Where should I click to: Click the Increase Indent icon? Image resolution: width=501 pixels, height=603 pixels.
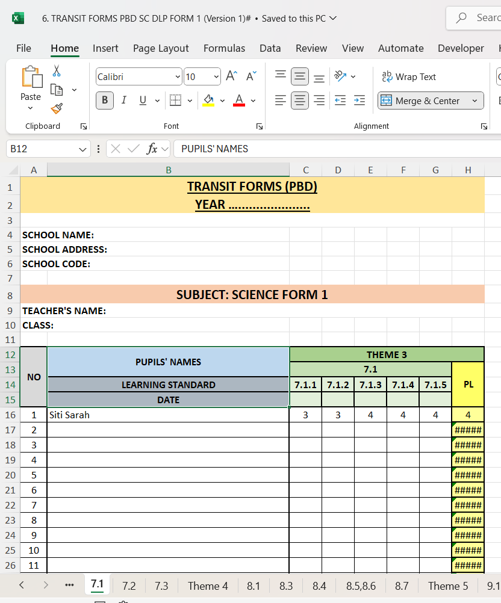(359, 100)
